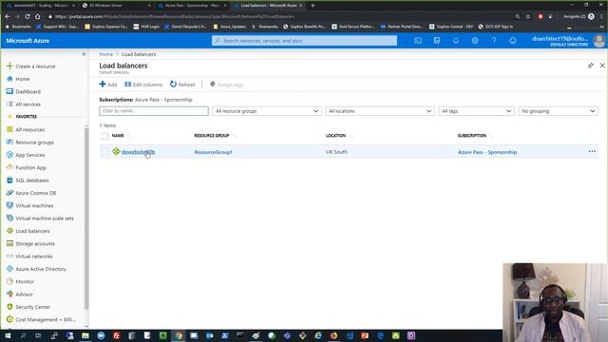
Task: Sort by SUBSCRIPTION column
Action: [472, 136]
